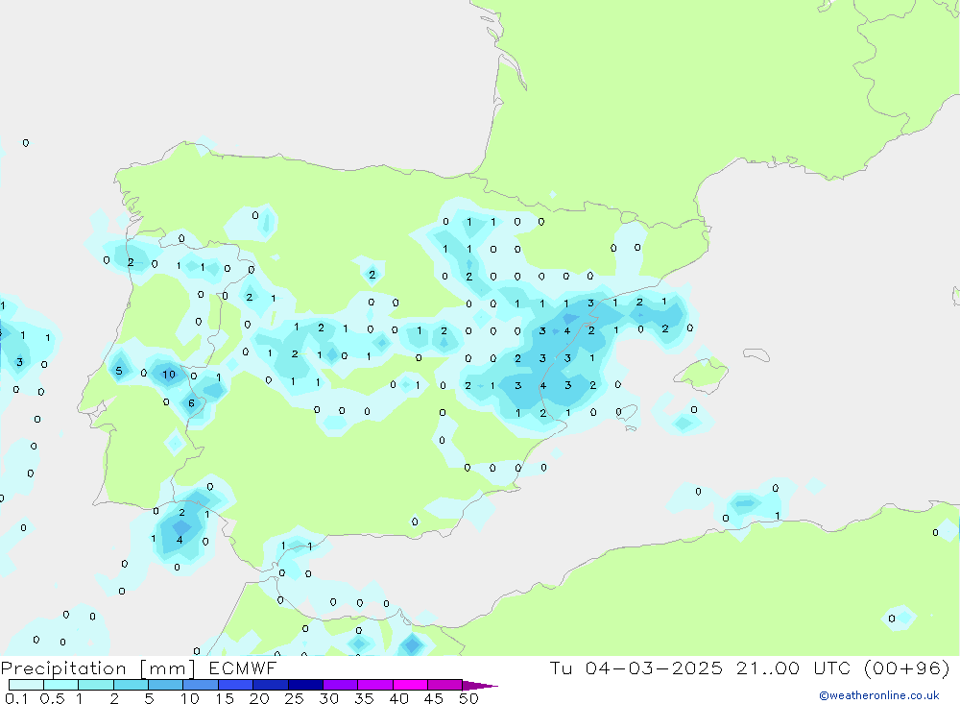Select the 30–35 mm legend color box
The image size is (960, 704).
(341, 685)
